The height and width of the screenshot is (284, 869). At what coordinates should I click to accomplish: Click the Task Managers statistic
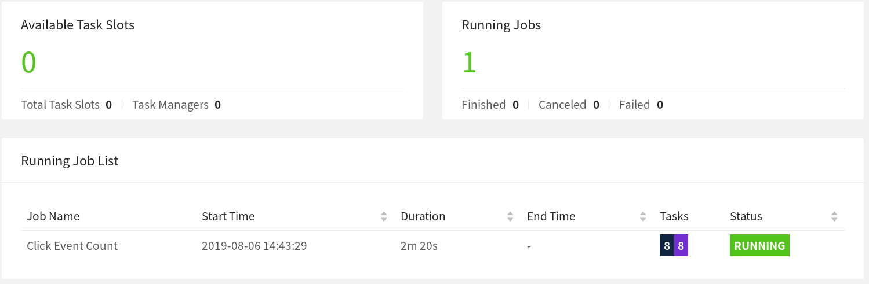pyautogui.click(x=176, y=105)
